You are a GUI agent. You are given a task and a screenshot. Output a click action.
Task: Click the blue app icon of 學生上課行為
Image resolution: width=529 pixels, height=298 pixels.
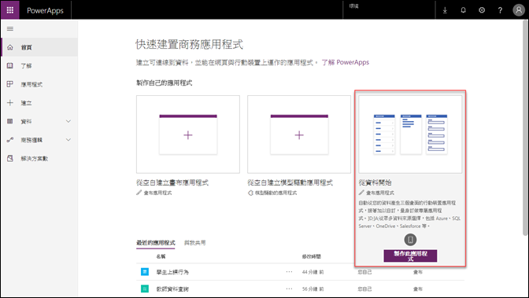145,271
